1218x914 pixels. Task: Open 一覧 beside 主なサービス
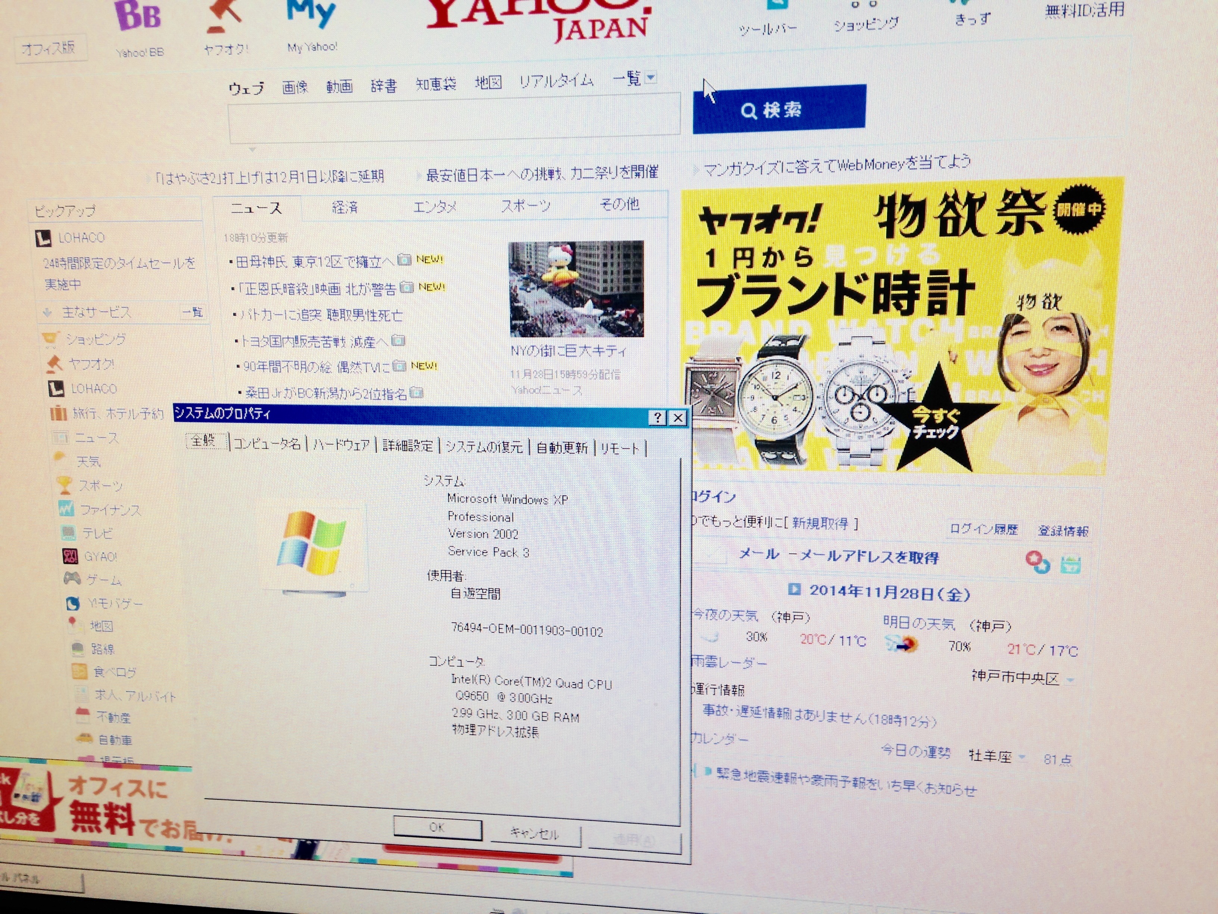pyautogui.click(x=193, y=313)
